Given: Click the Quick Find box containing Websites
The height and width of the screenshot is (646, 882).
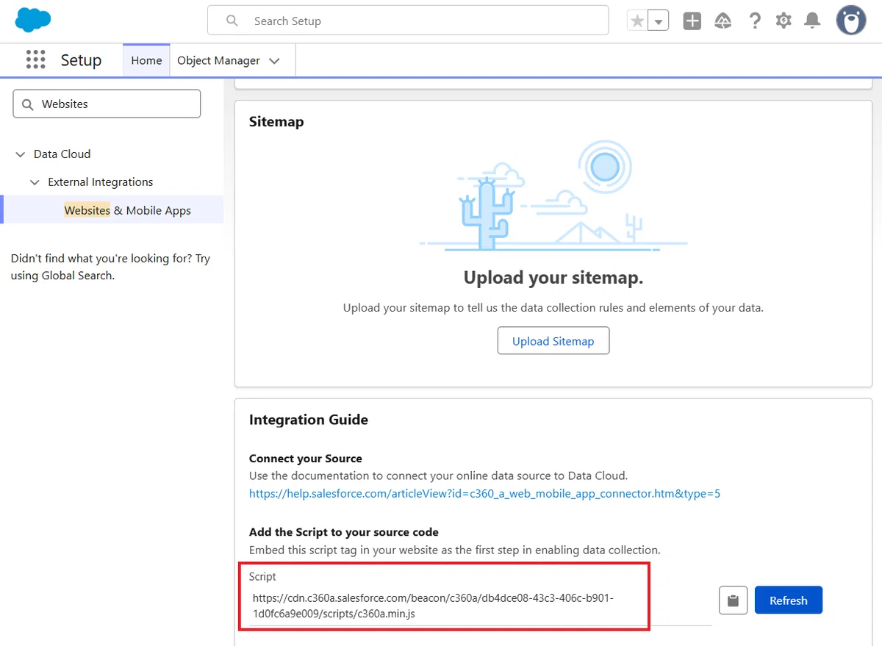Looking at the screenshot, I should [107, 104].
